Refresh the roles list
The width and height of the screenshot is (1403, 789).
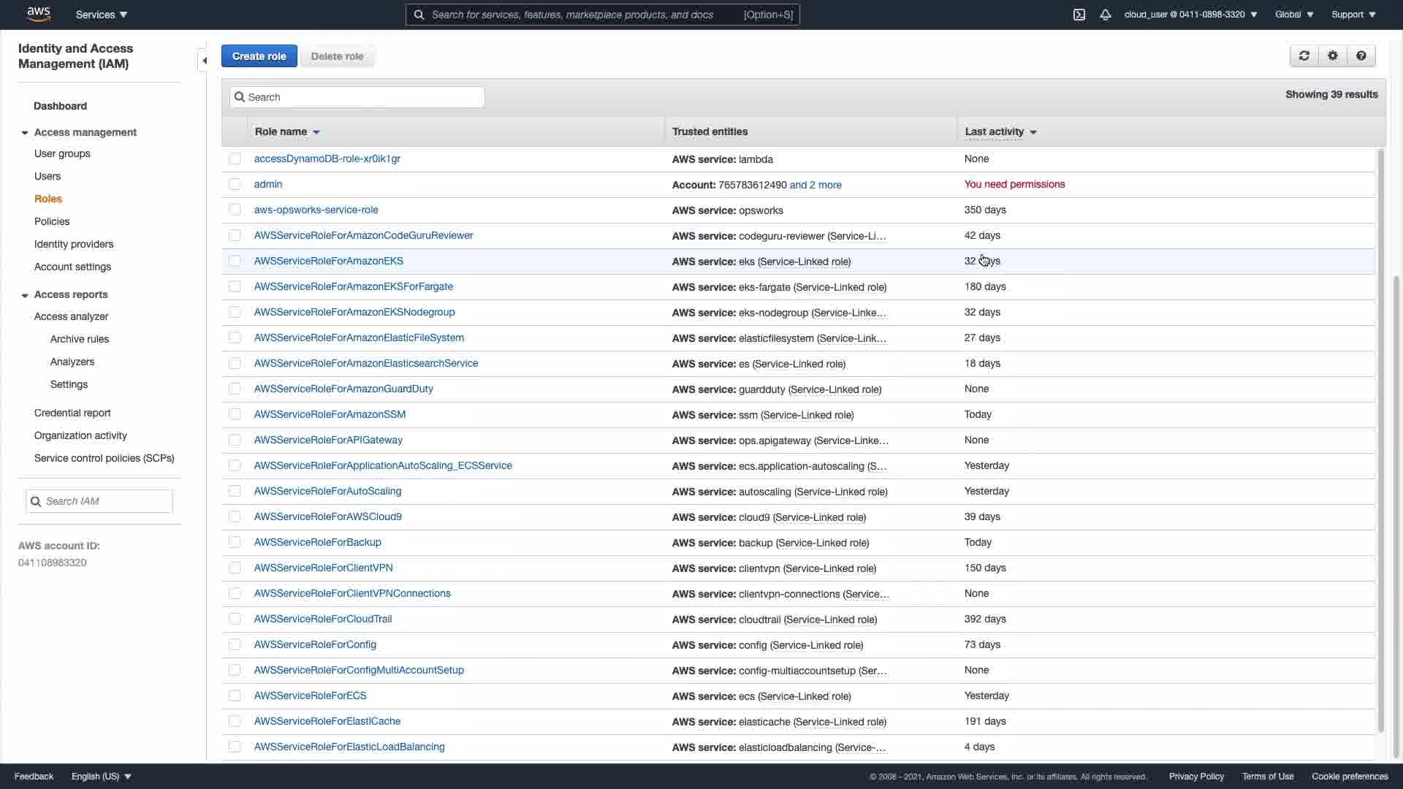pyautogui.click(x=1304, y=56)
